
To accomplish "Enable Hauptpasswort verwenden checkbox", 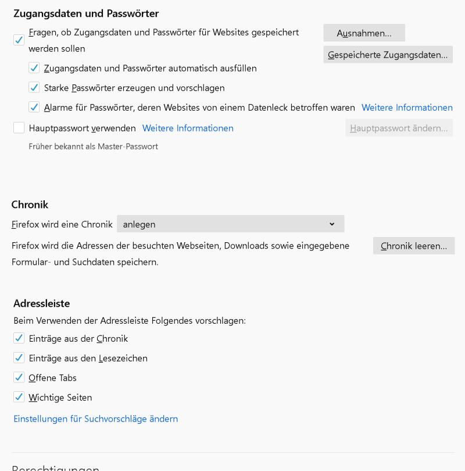I will pos(19,128).
